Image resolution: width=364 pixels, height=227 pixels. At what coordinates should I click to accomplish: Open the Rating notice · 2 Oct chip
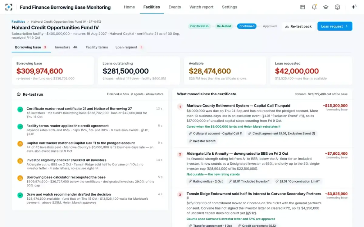(206, 181)
